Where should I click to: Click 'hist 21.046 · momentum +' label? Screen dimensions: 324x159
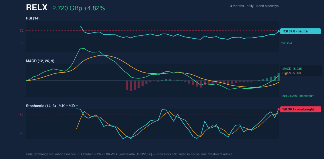click(x=299, y=96)
